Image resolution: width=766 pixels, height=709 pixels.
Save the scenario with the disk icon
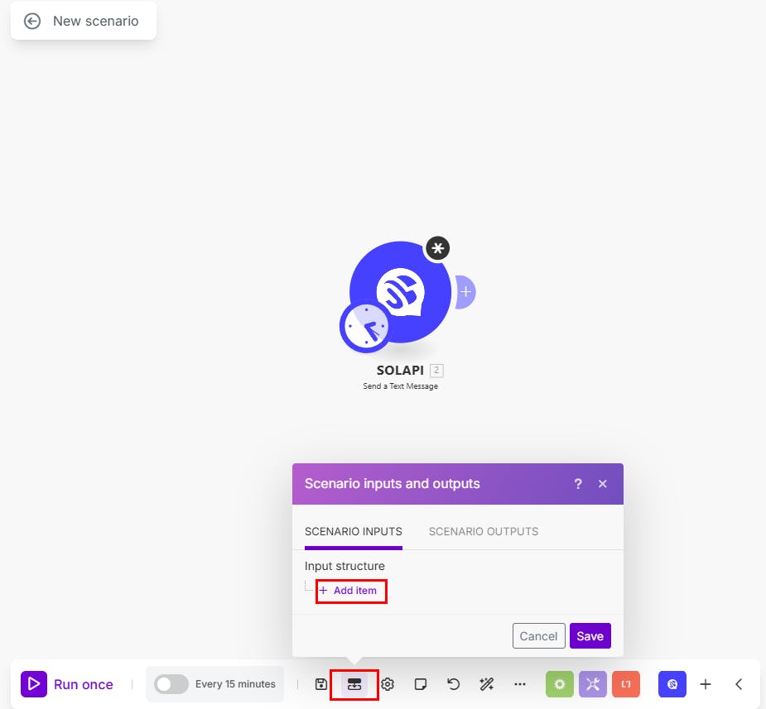click(321, 684)
